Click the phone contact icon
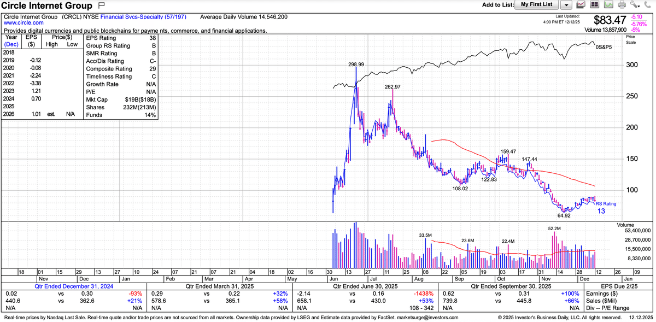The image size is (656, 322). coord(648,5)
